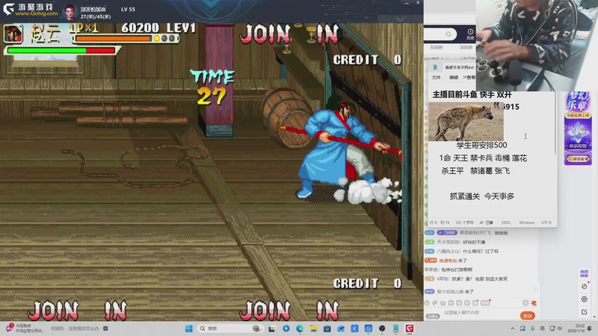Click the down arrow at the page scrollbar bottom
This screenshot has width=598, height=336.
pyautogui.click(x=595, y=317)
